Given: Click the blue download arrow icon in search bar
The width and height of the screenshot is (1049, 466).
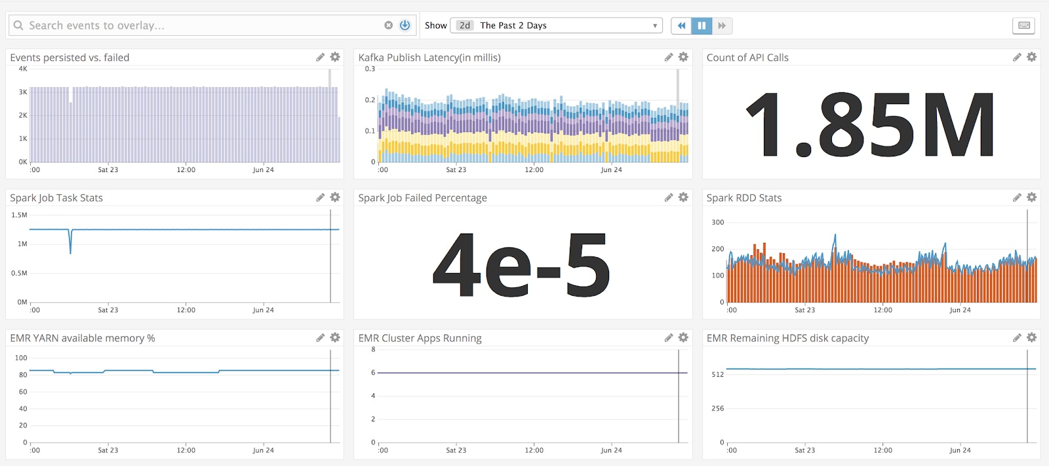Looking at the screenshot, I should (x=405, y=26).
